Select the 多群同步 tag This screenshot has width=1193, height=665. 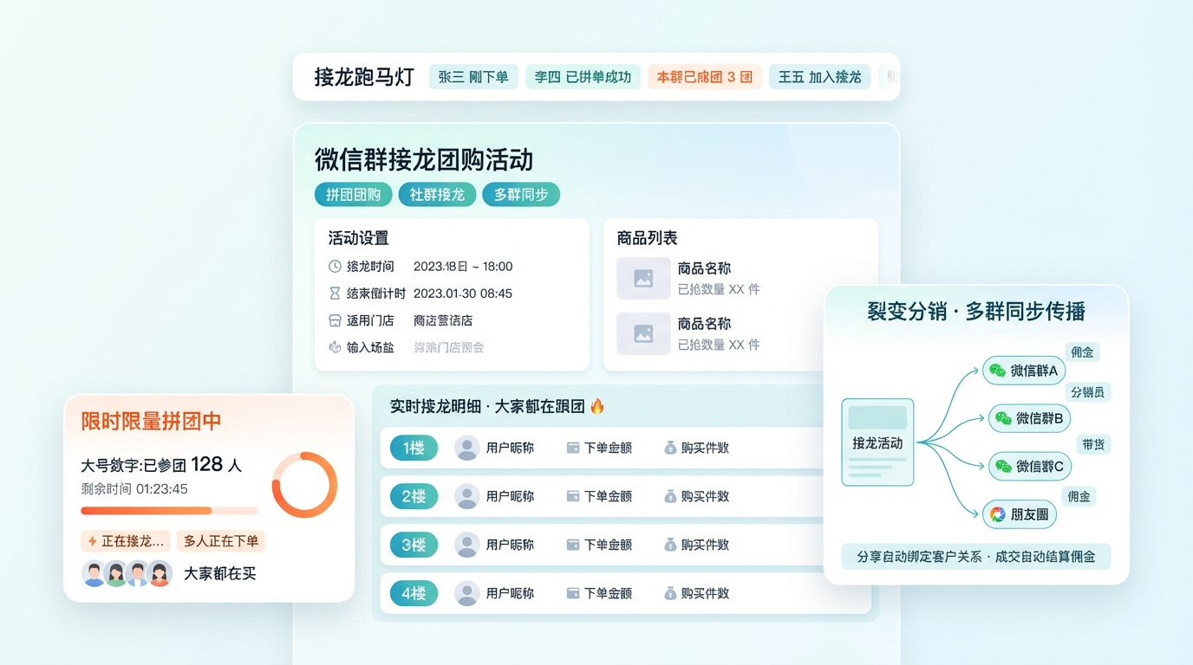click(521, 195)
